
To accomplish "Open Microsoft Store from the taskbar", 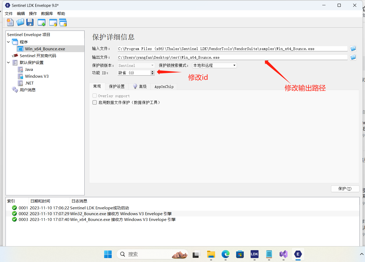I will pos(240,254).
